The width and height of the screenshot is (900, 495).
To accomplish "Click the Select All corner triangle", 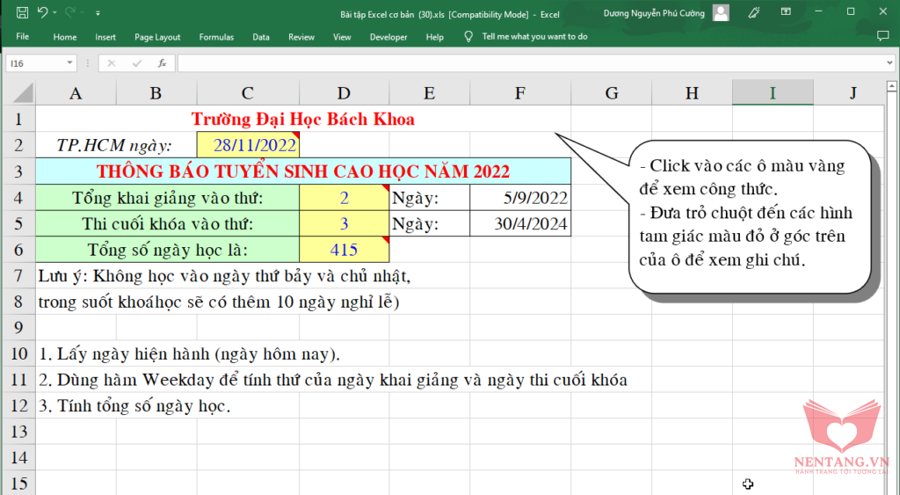I will (21, 92).
